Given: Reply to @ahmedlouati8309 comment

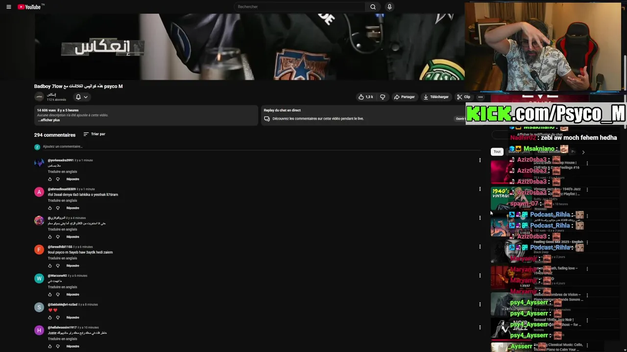Looking at the screenshot, I should point(72,208).
